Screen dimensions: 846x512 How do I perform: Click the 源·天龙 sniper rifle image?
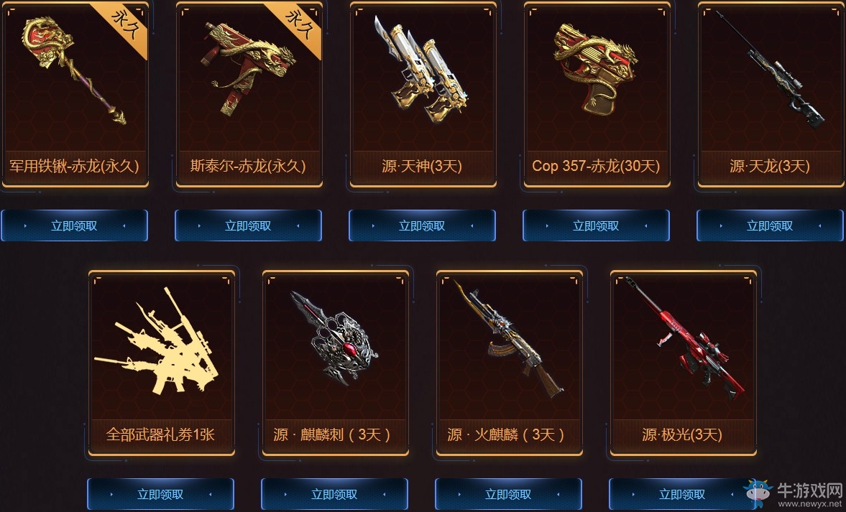(x=770, y=69)
